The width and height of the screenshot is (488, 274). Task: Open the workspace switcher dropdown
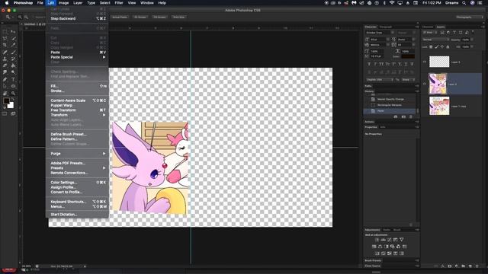coord(470,18)
